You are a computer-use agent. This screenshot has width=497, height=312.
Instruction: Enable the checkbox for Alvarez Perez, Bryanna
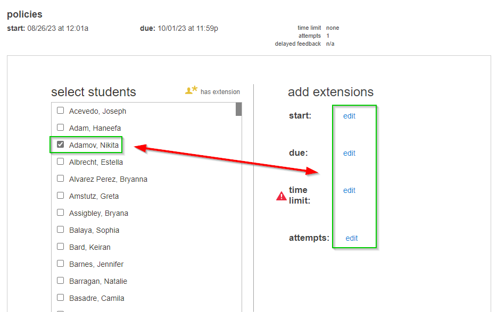[60, 179]
